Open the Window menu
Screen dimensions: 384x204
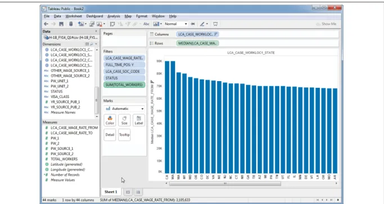click(158, 16)
